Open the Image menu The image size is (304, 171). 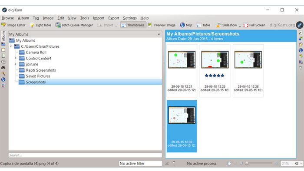click(x=48, y=18)
